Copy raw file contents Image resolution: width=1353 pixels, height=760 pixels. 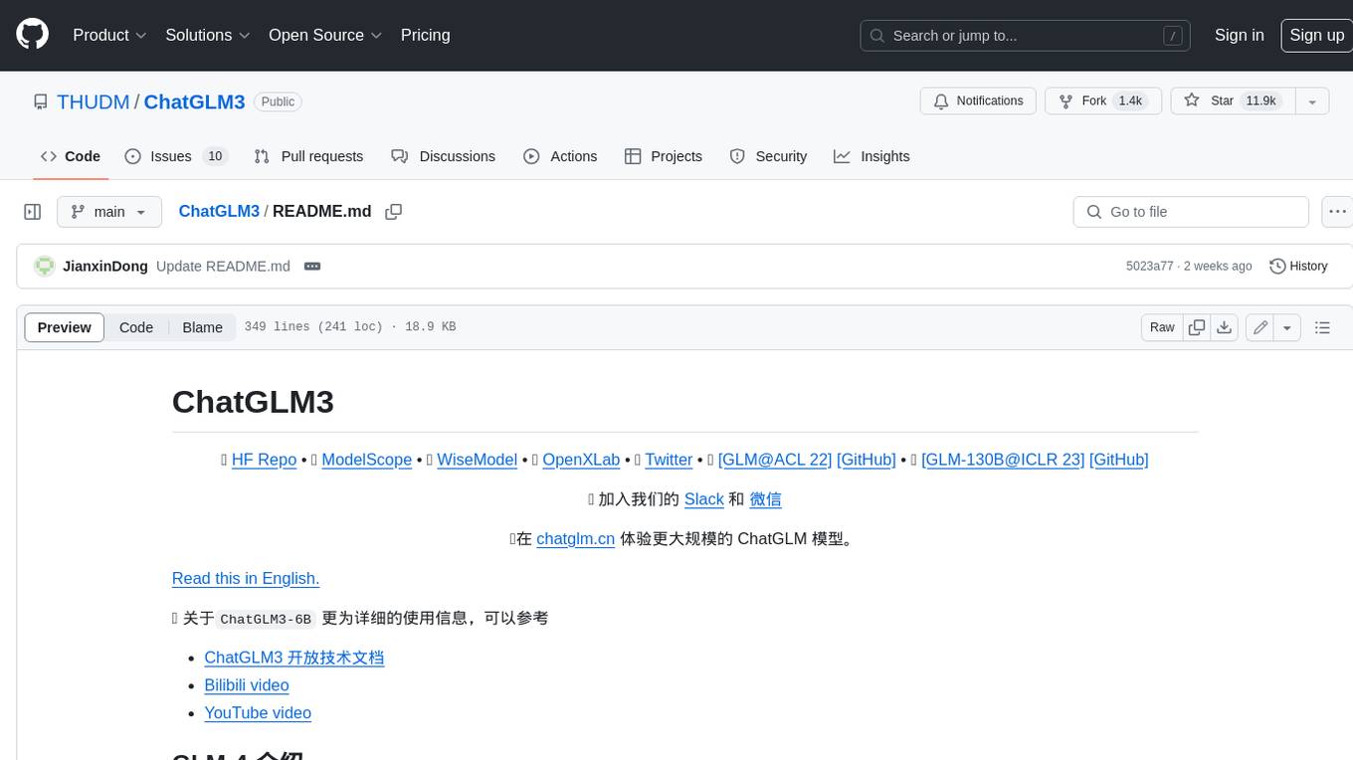[1197, 327]
